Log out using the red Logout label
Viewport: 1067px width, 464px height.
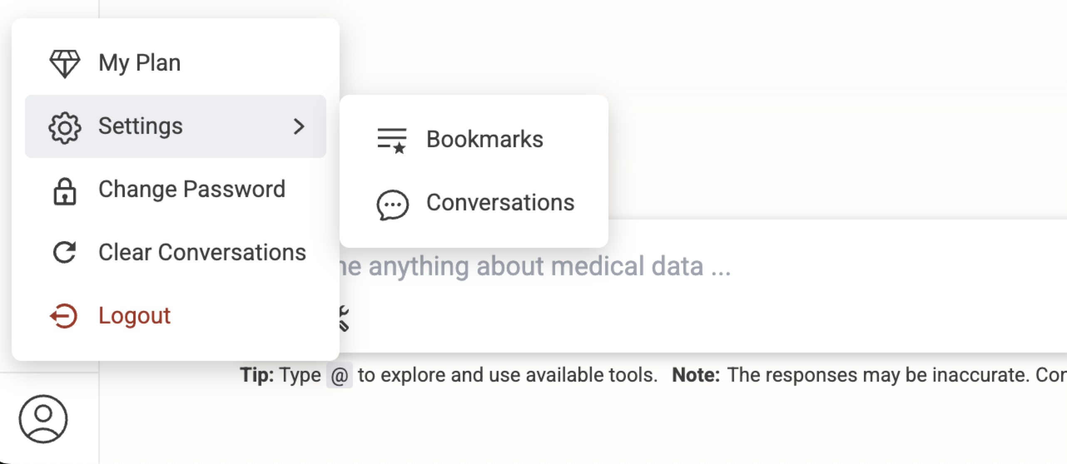(134, 316)
